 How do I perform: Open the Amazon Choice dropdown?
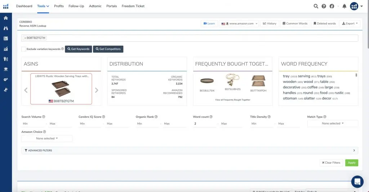47,138
